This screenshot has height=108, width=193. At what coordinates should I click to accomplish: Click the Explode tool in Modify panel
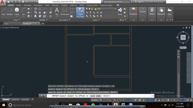click(51, 13)
